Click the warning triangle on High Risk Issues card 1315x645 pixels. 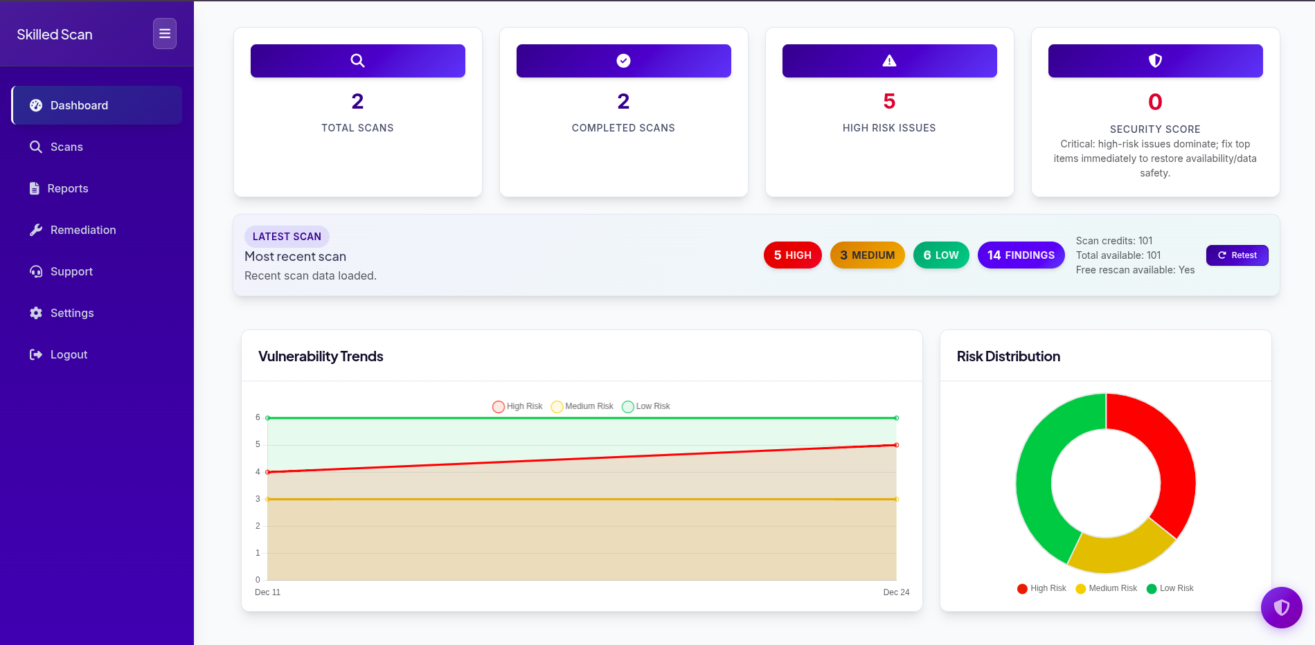[x=889, y=61]
